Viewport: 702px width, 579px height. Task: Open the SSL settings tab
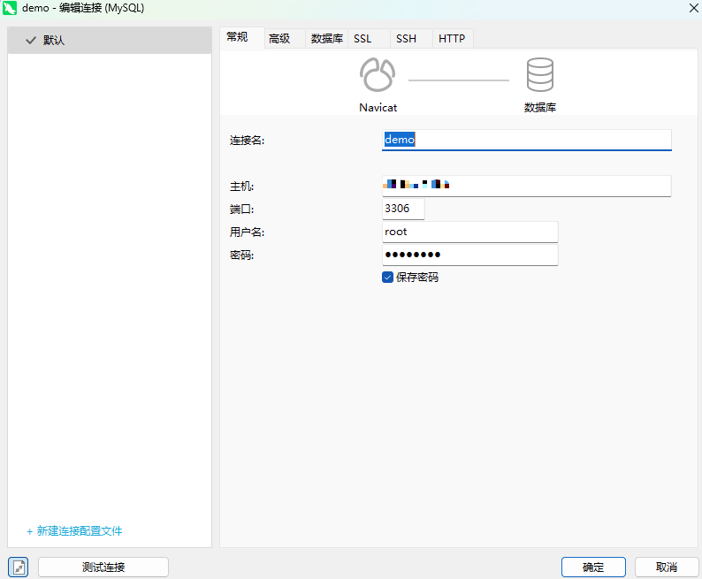[x=362, y=39]
